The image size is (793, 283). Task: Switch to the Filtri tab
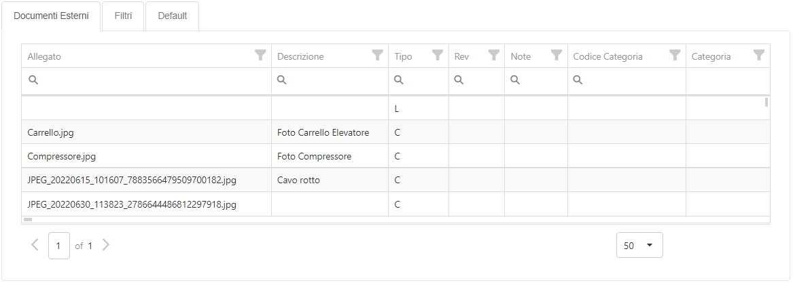coord(123,16)
